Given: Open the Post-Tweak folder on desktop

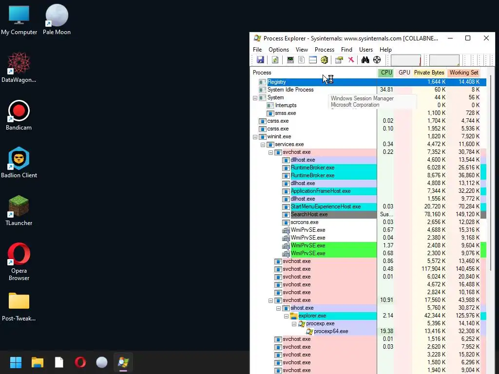Looking at the screenshot, I should (19, 307).
